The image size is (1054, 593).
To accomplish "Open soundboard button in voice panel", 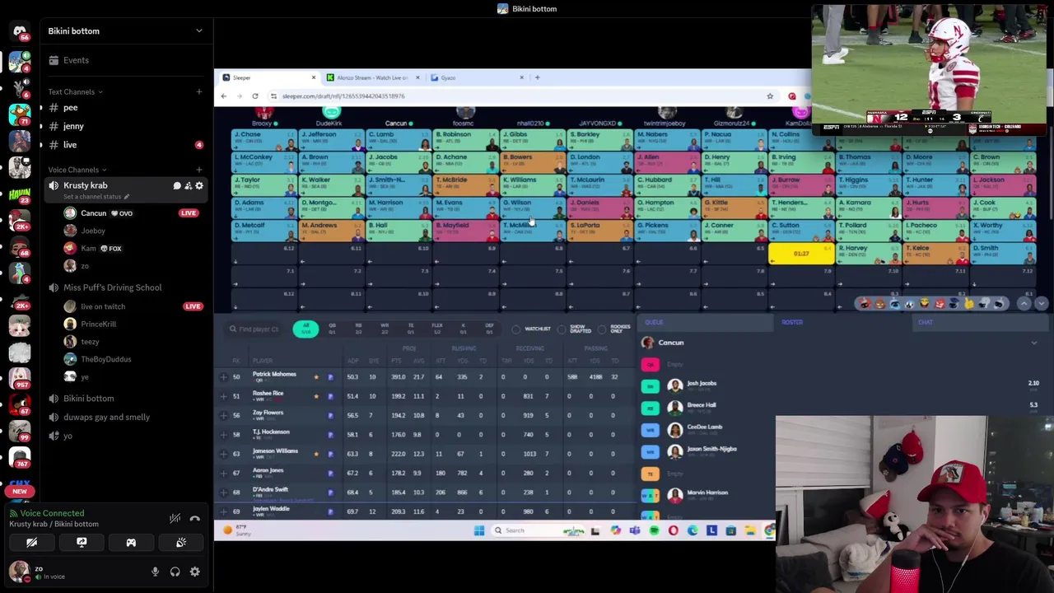I will pyautogui.click(x=181, y=543).
